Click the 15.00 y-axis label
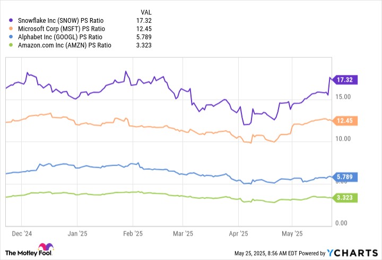The image size is (382, 260). click(343, 96)
